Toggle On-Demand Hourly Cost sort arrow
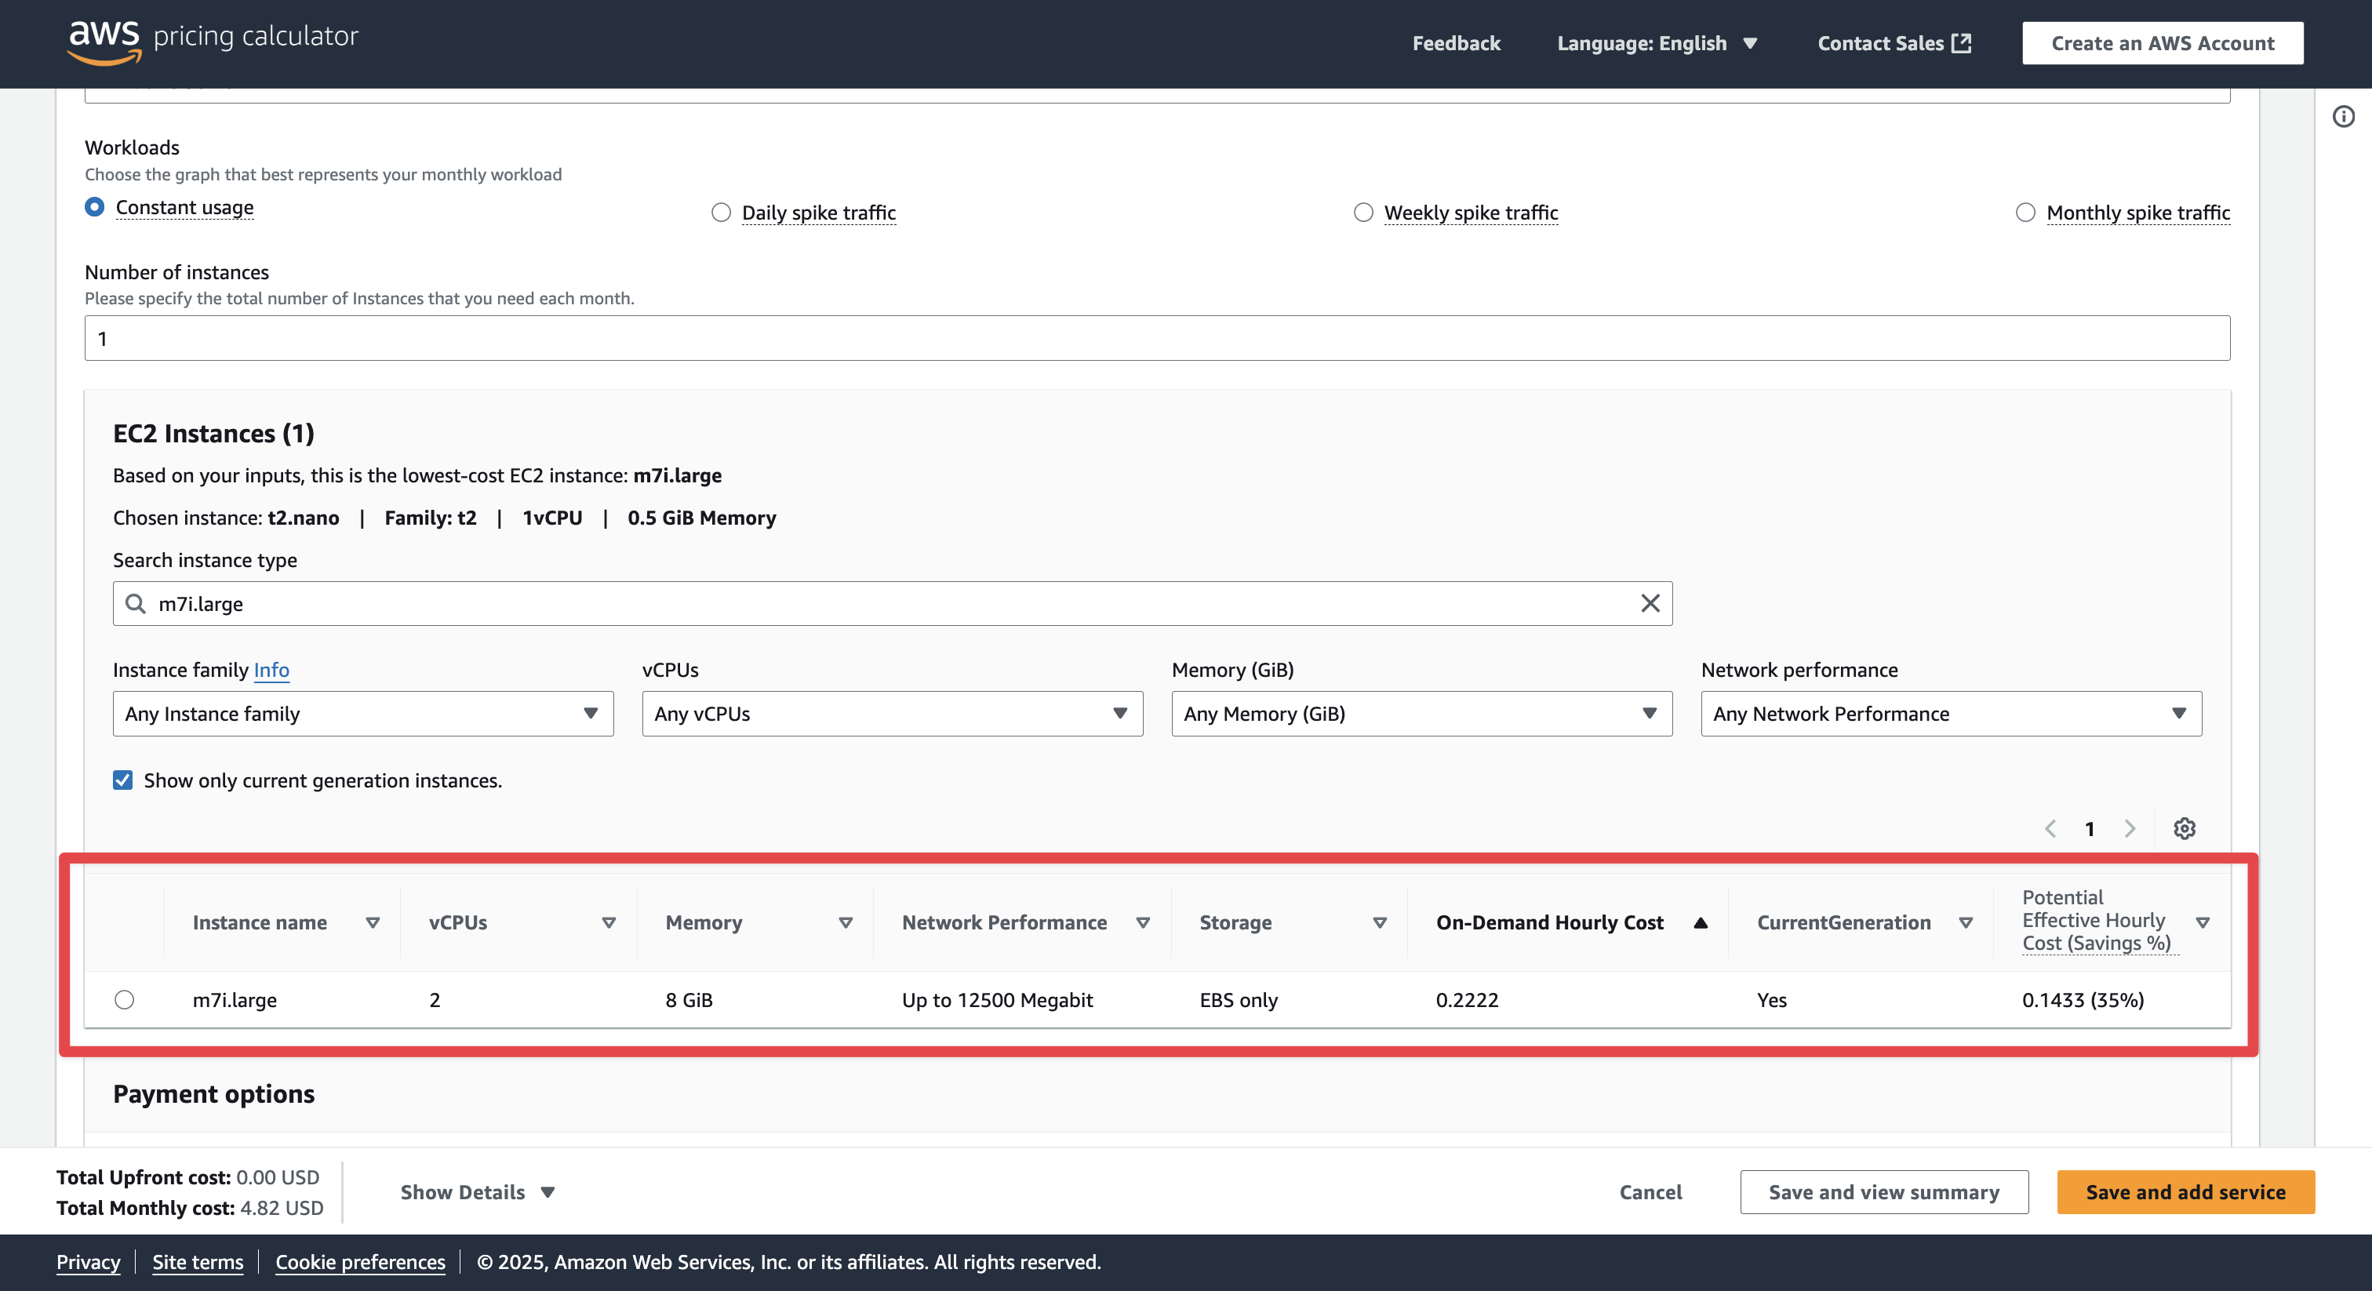This screenshot has height=1291, width=2372. pyautogui.click(x=1701, y=922)
